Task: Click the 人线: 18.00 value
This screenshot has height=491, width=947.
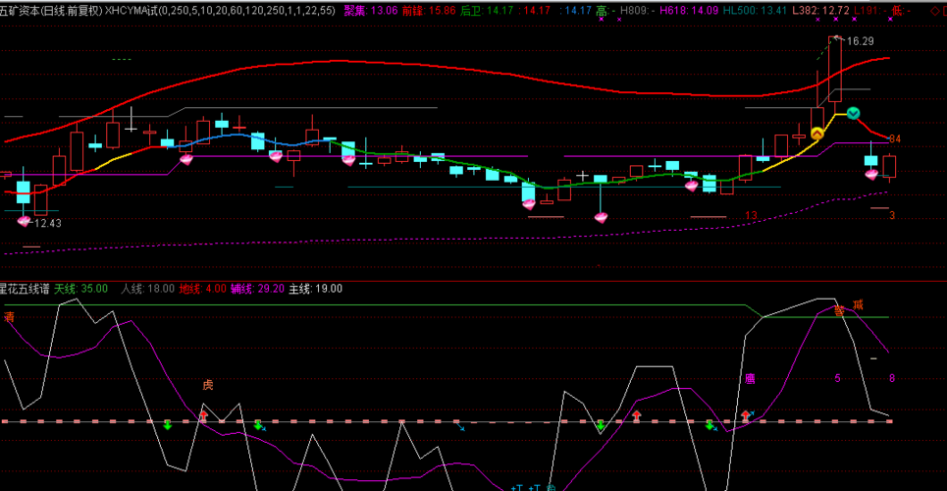Action: click(x=147, y=289)
